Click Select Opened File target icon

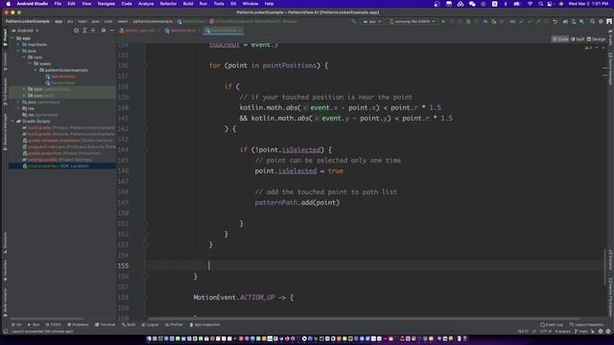click(x=76, y=30)
